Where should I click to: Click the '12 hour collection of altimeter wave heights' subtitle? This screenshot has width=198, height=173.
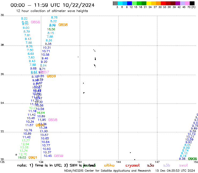coord(52,11)
